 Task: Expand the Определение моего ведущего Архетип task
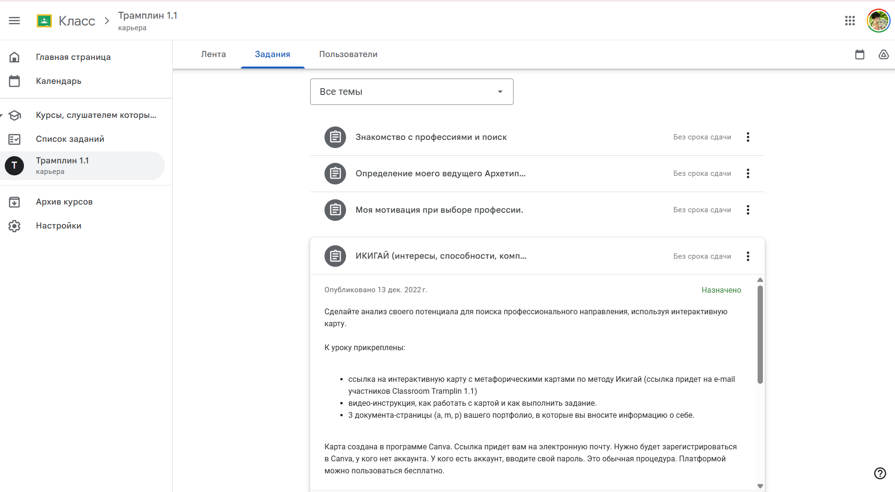[x=440, y=173]
